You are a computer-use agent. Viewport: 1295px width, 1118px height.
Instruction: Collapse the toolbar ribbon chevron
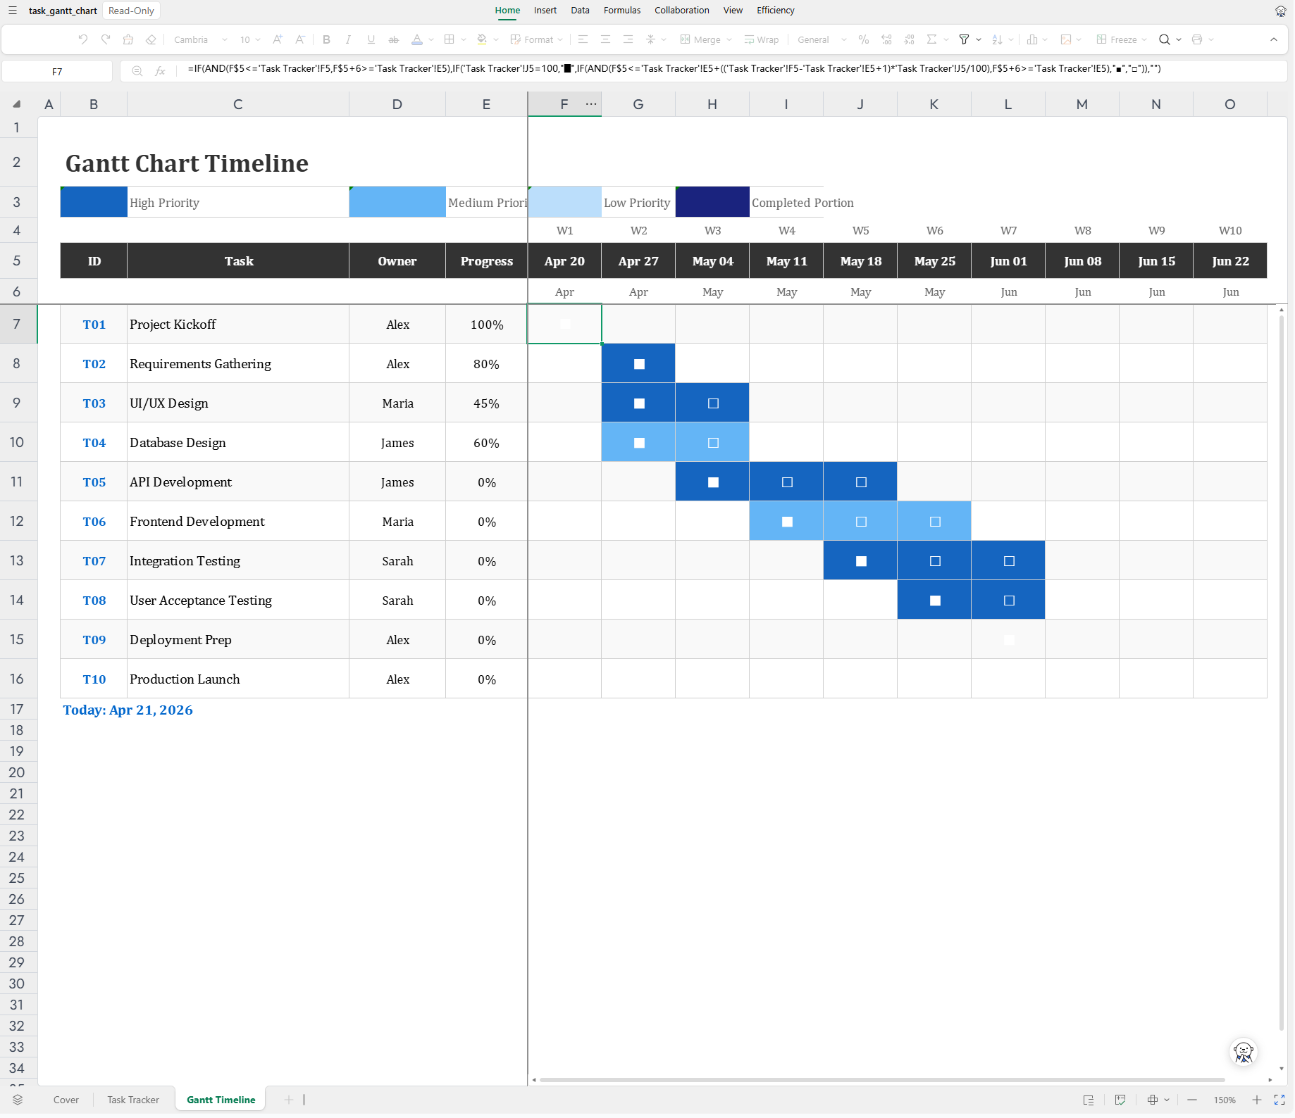point(1274,39)
